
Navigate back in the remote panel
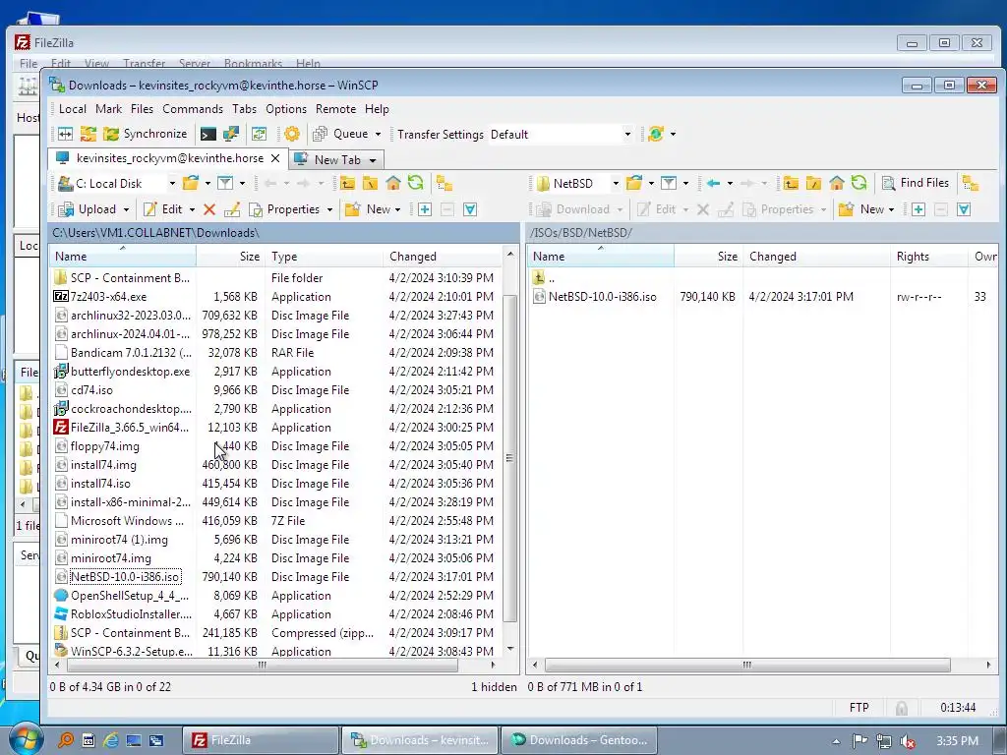(713, 184)
